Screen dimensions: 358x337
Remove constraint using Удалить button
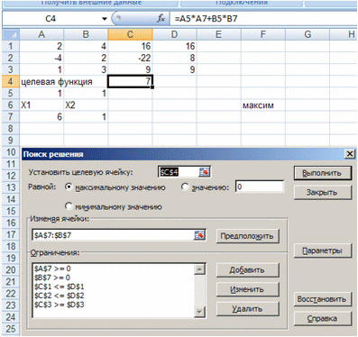(x=247, y=308)
